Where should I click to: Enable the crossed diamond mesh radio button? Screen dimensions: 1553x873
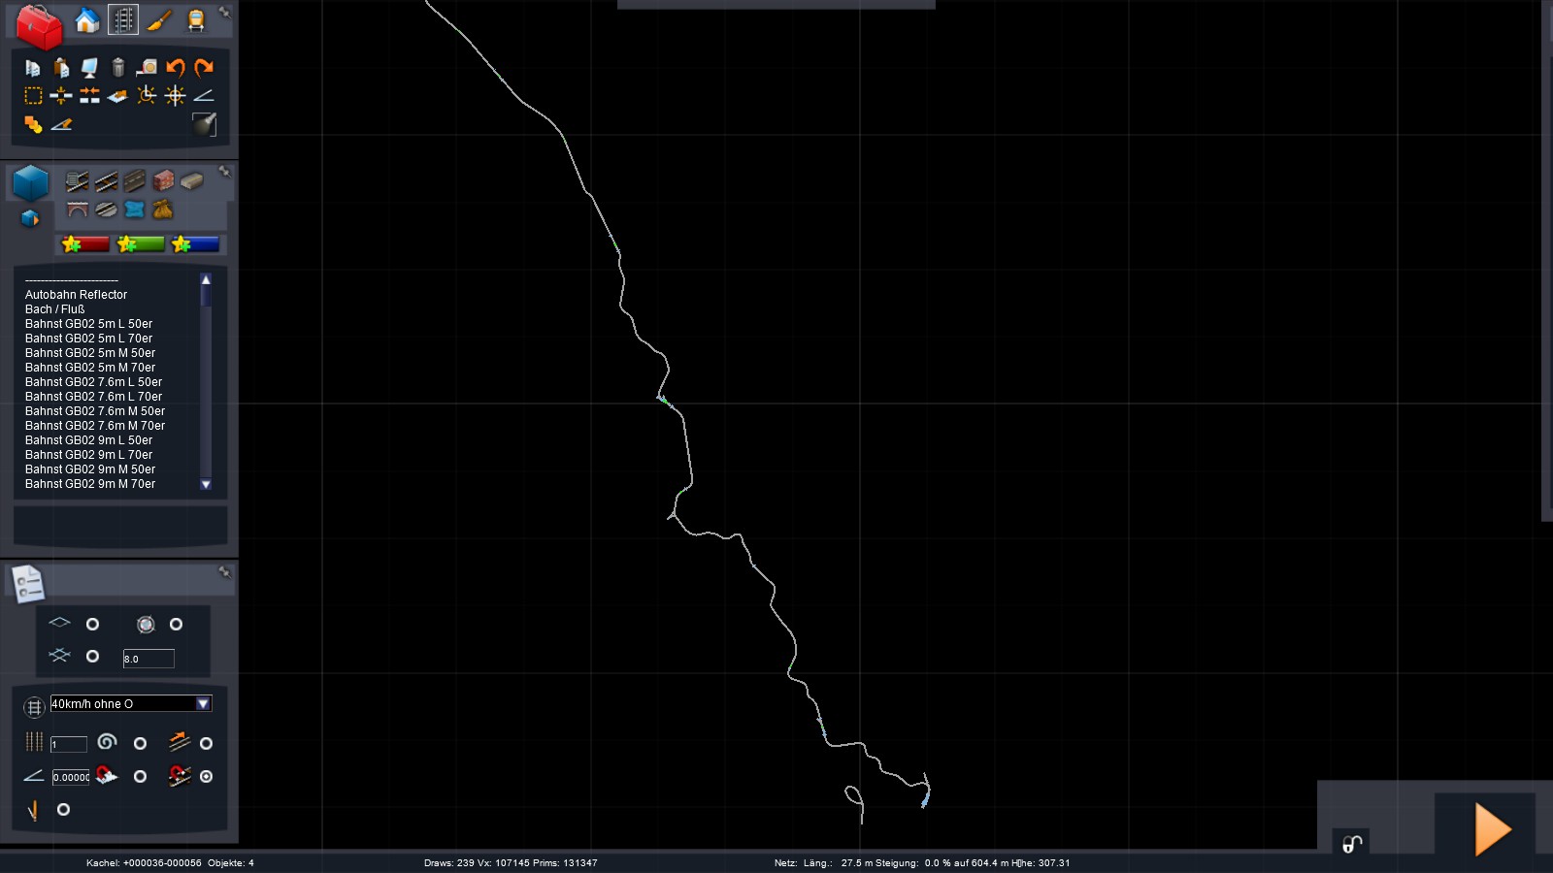tap(92, 657)
